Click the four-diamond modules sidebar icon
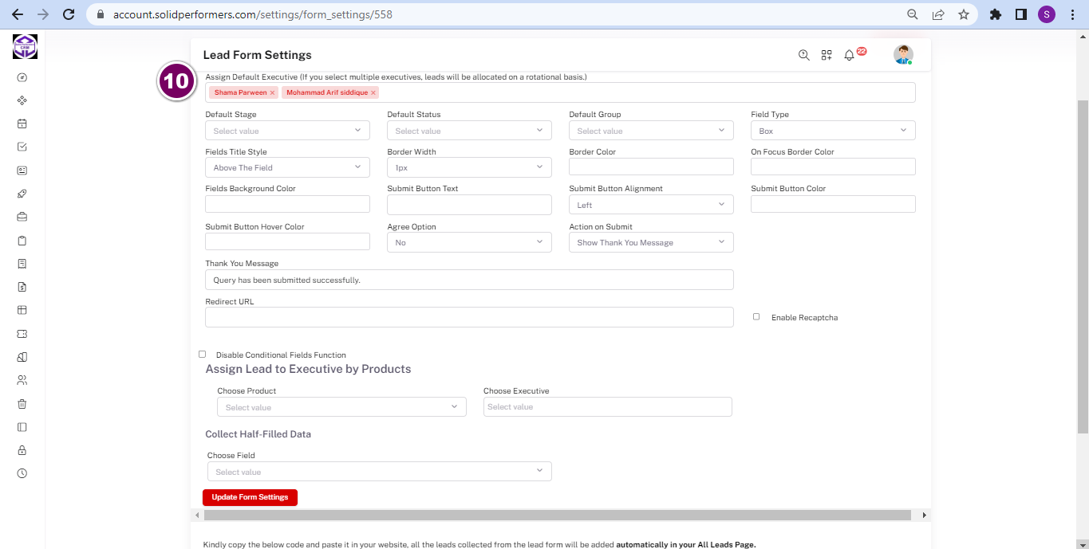The image size is (1089, 549). [22, 100]
